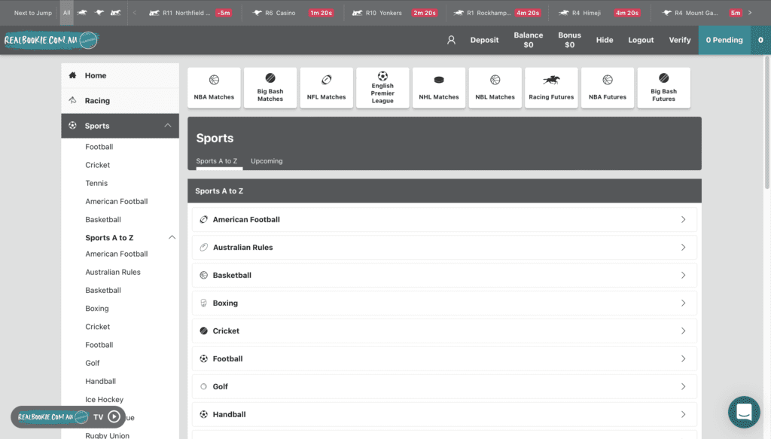The width and height of the screenshot is (771, 439).
Task: Open R10 Yonkers race
Action: click(395, 13)
